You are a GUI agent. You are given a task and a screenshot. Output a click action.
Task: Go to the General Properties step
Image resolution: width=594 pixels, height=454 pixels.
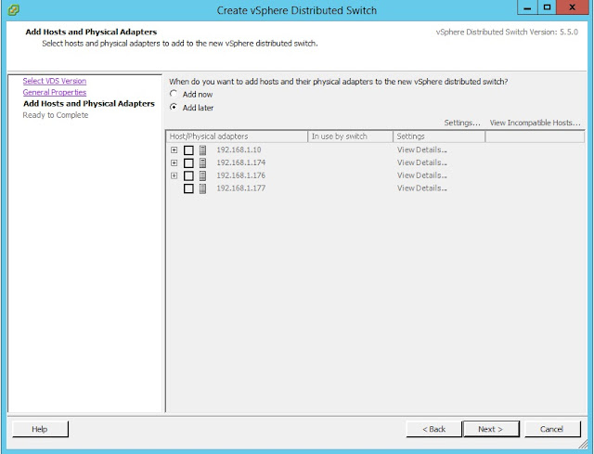coord(55,92)
